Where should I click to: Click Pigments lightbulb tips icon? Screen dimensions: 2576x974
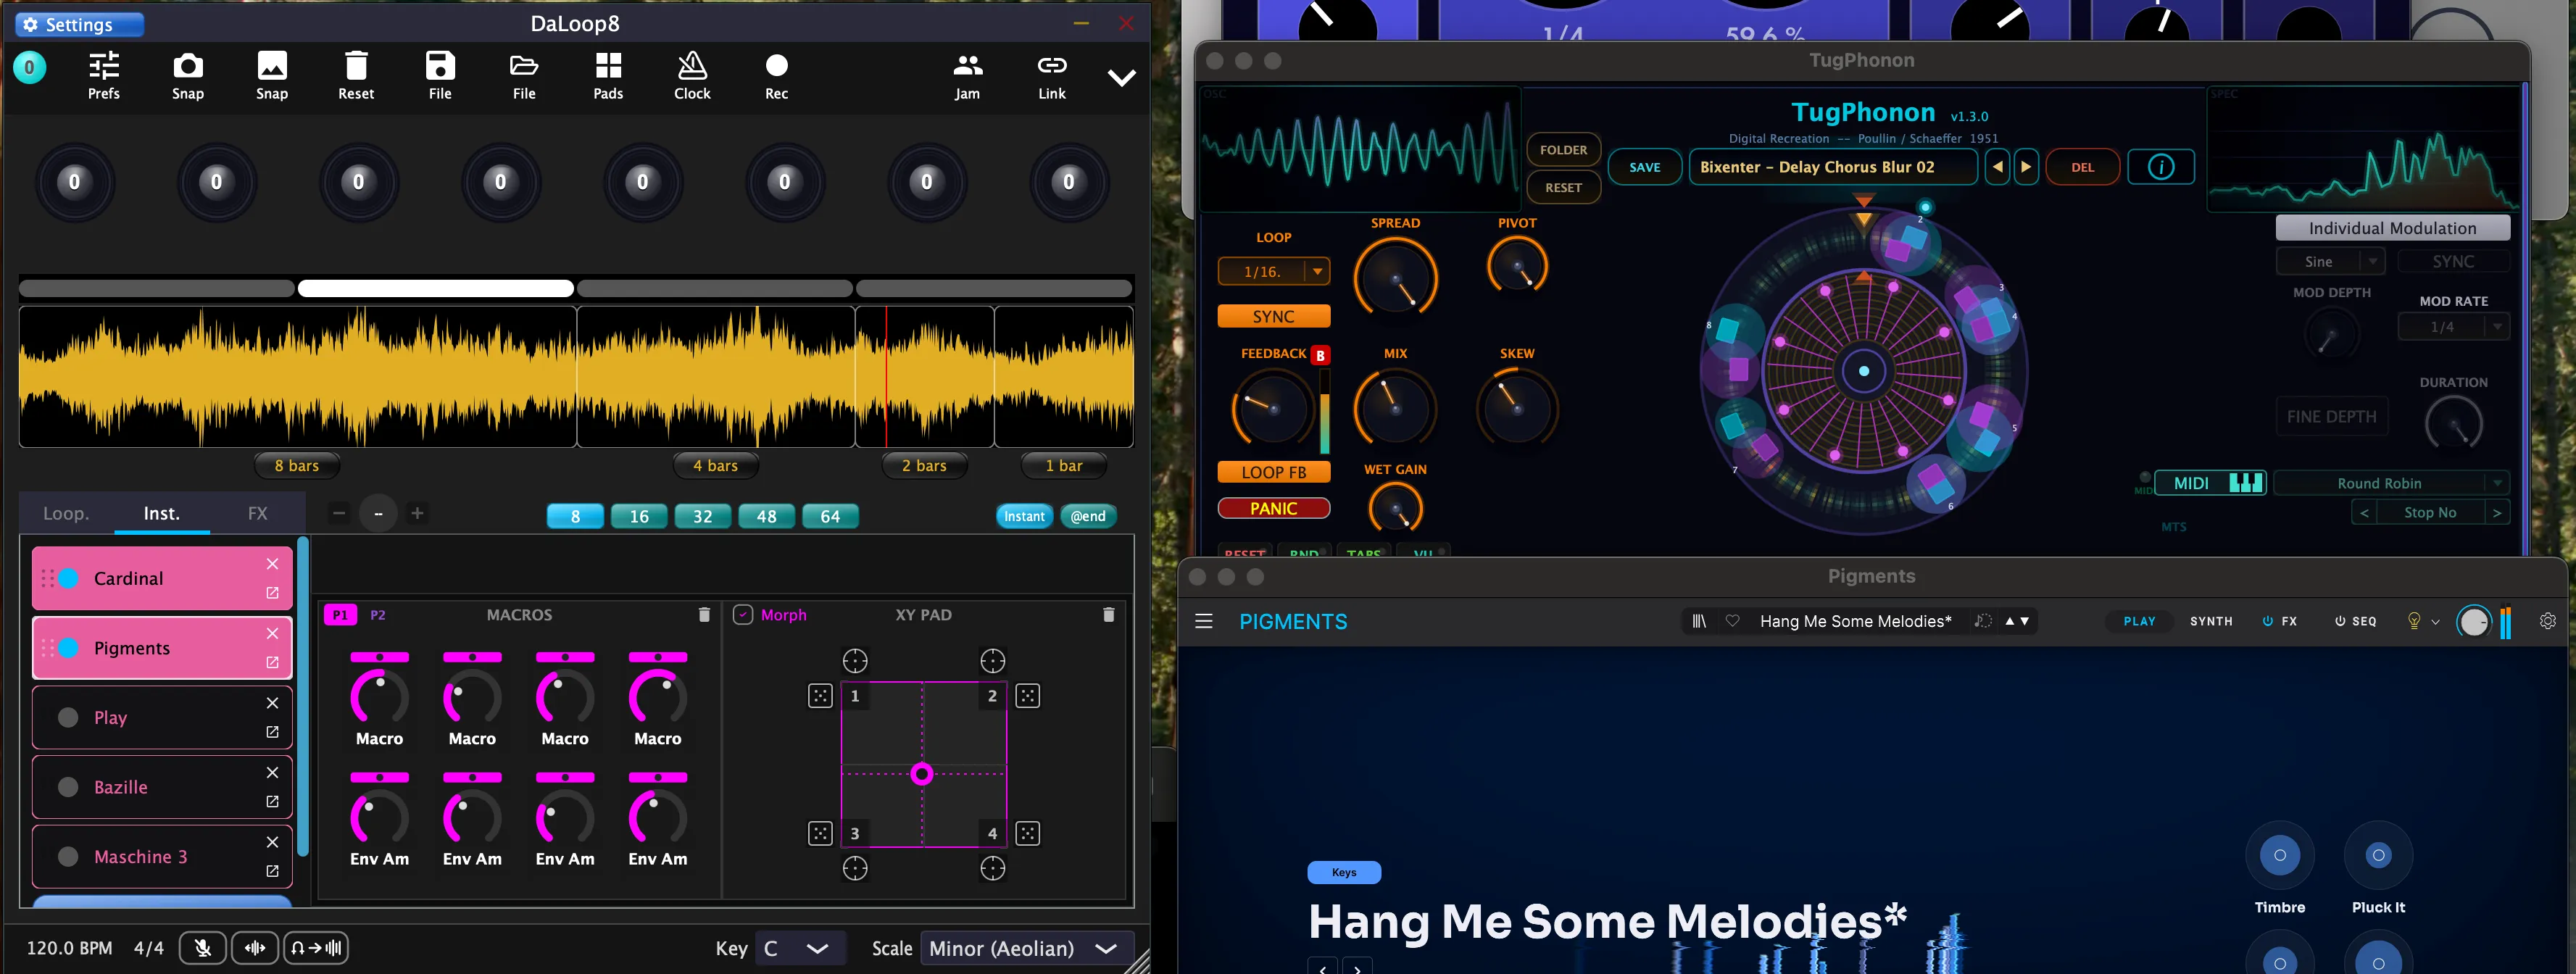[2413, 621]
